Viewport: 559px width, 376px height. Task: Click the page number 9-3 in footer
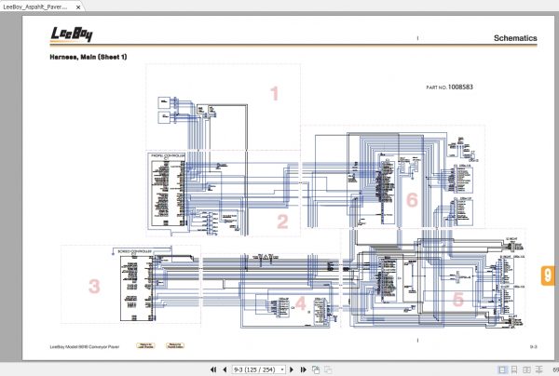[x=533, y=347]
